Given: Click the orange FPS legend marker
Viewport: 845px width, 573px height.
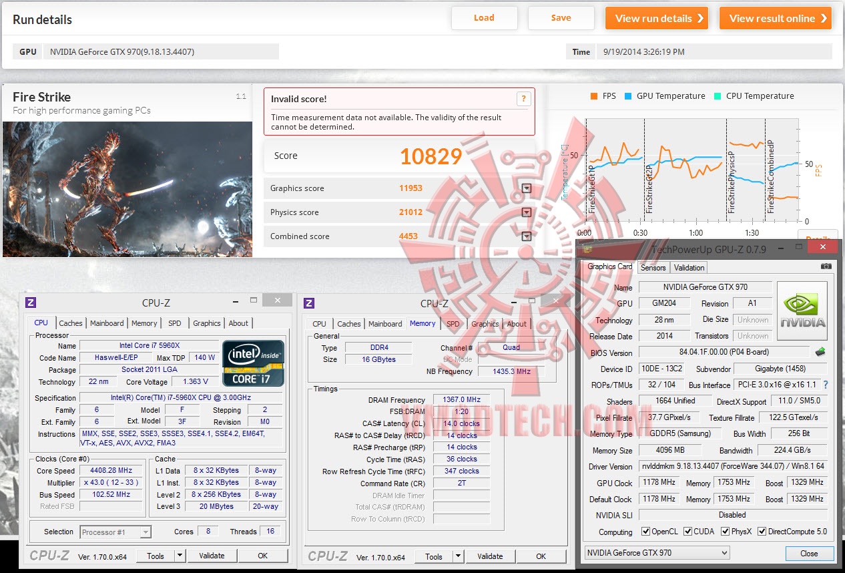Looking at the screenshot, I should (594, 96).
